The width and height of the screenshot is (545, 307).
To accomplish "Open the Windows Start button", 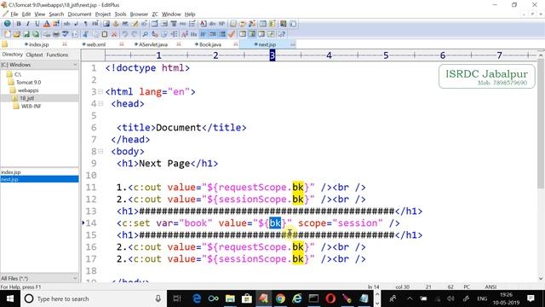I will coord(9,298).
